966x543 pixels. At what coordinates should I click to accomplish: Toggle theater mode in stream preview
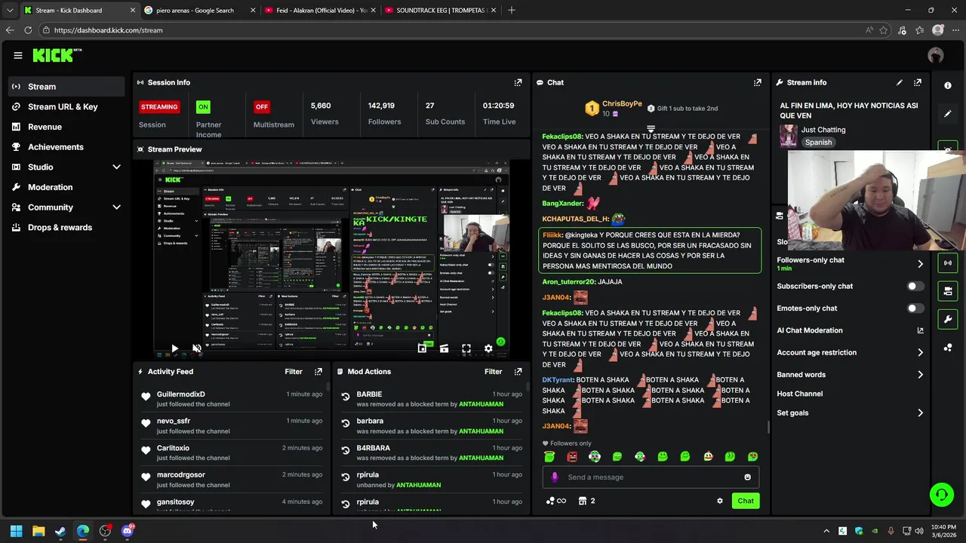444,348
